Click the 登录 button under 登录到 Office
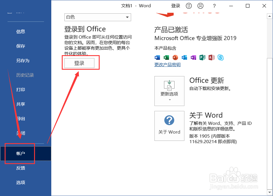273x196 pixels. 79,63
